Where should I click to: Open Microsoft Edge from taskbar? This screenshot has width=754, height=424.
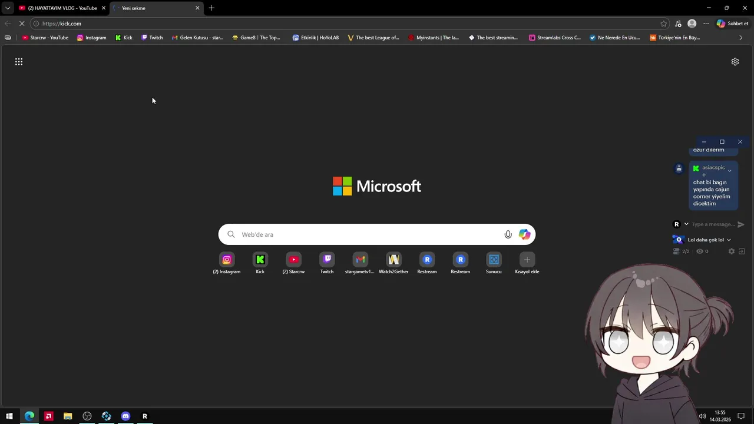(x=29, y=416)
